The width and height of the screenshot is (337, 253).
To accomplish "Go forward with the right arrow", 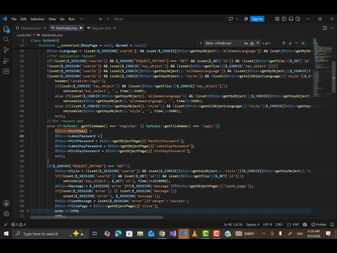I will [x=107, y=19].
